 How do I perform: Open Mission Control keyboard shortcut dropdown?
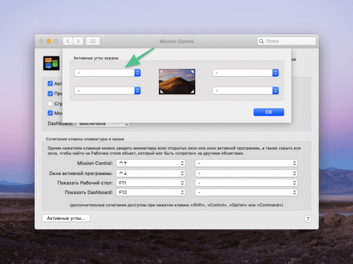pyautogui.click(x=151, y=163)
